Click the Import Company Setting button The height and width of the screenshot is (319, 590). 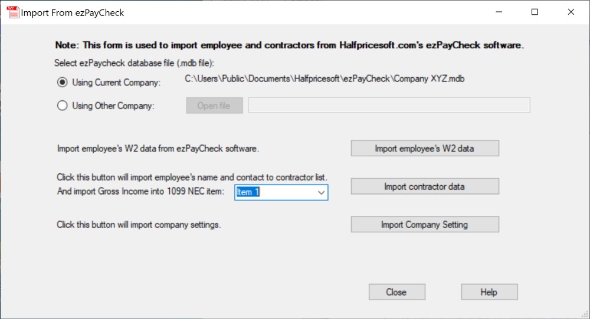click(425, 225)
